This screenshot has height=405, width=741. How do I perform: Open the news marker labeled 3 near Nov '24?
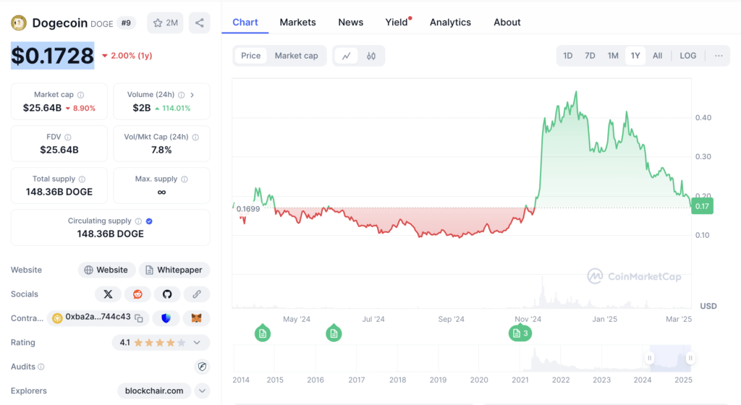point(520,333)
